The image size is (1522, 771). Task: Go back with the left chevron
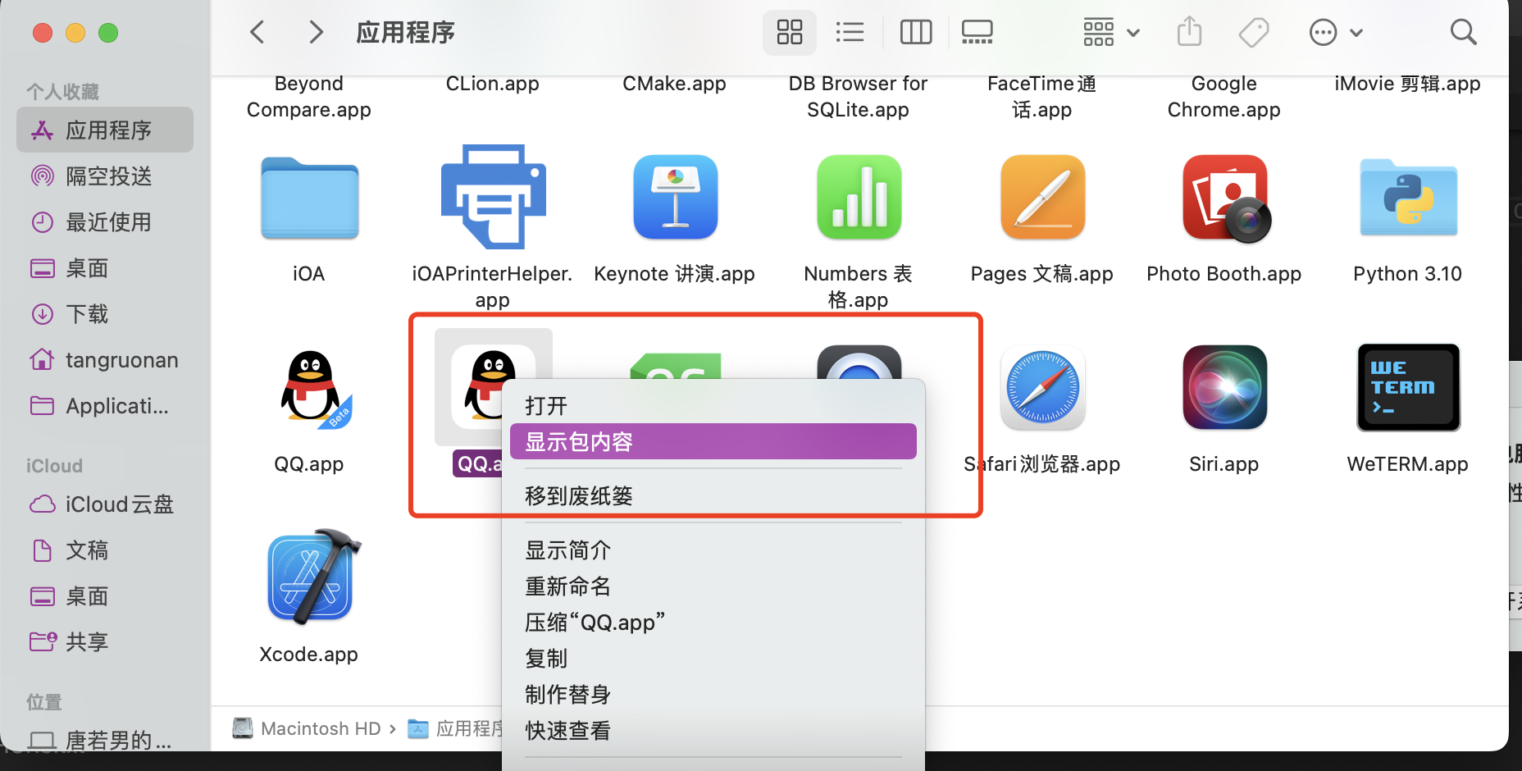point(257,33)
